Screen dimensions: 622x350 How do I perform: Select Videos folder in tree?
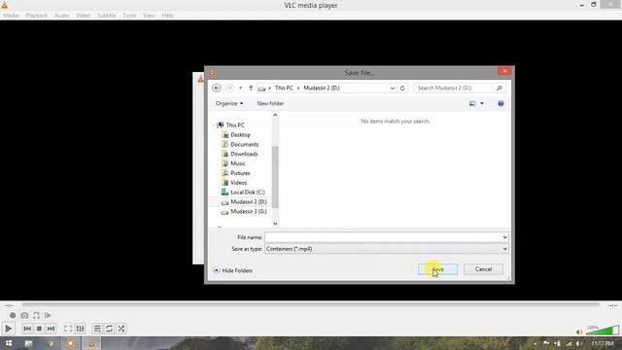(238, 183)
